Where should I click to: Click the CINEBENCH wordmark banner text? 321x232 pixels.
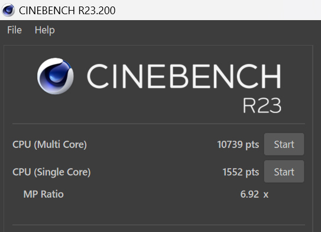click(184, 76)
